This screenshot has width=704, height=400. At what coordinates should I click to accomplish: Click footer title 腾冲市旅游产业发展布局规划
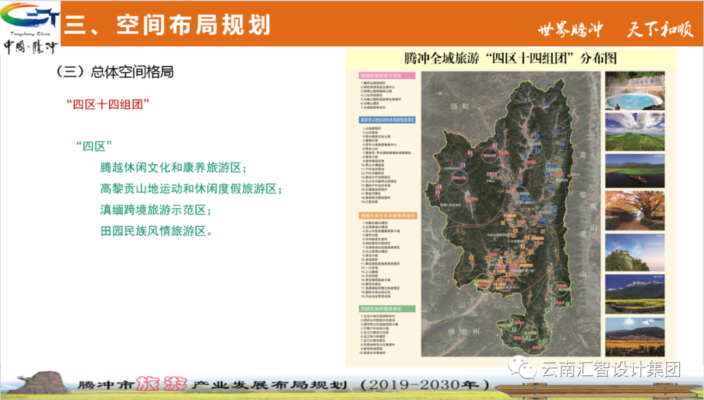(x=213, y=384)
